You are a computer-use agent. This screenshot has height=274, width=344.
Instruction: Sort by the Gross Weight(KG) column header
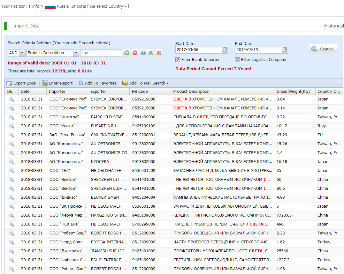(x=293, y=92)
